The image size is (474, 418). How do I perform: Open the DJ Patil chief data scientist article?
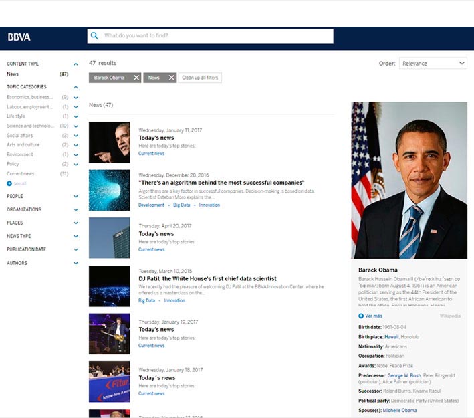[207, 279]
